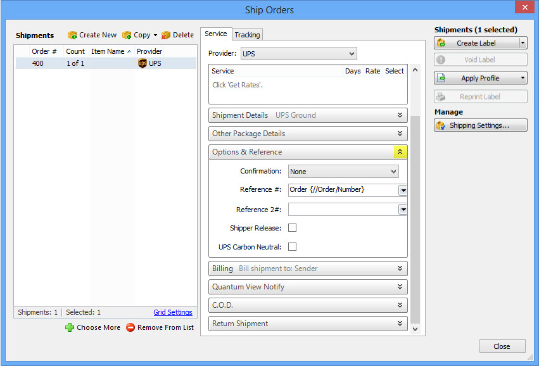
Task: Click the Create Label package icon
Action: tap(441, 43)
